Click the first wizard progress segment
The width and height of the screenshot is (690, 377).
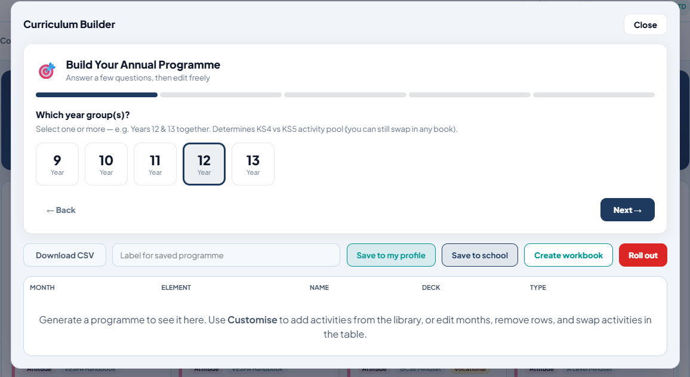point(96,95)
